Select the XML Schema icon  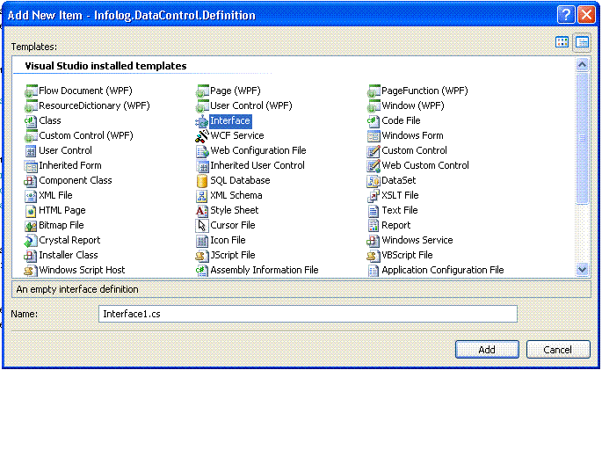[202, 196]
